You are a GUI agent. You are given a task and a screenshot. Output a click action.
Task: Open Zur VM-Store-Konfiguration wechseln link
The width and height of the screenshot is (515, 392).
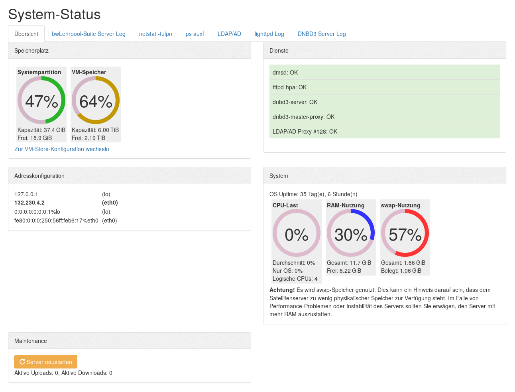[x=62, y=149]
